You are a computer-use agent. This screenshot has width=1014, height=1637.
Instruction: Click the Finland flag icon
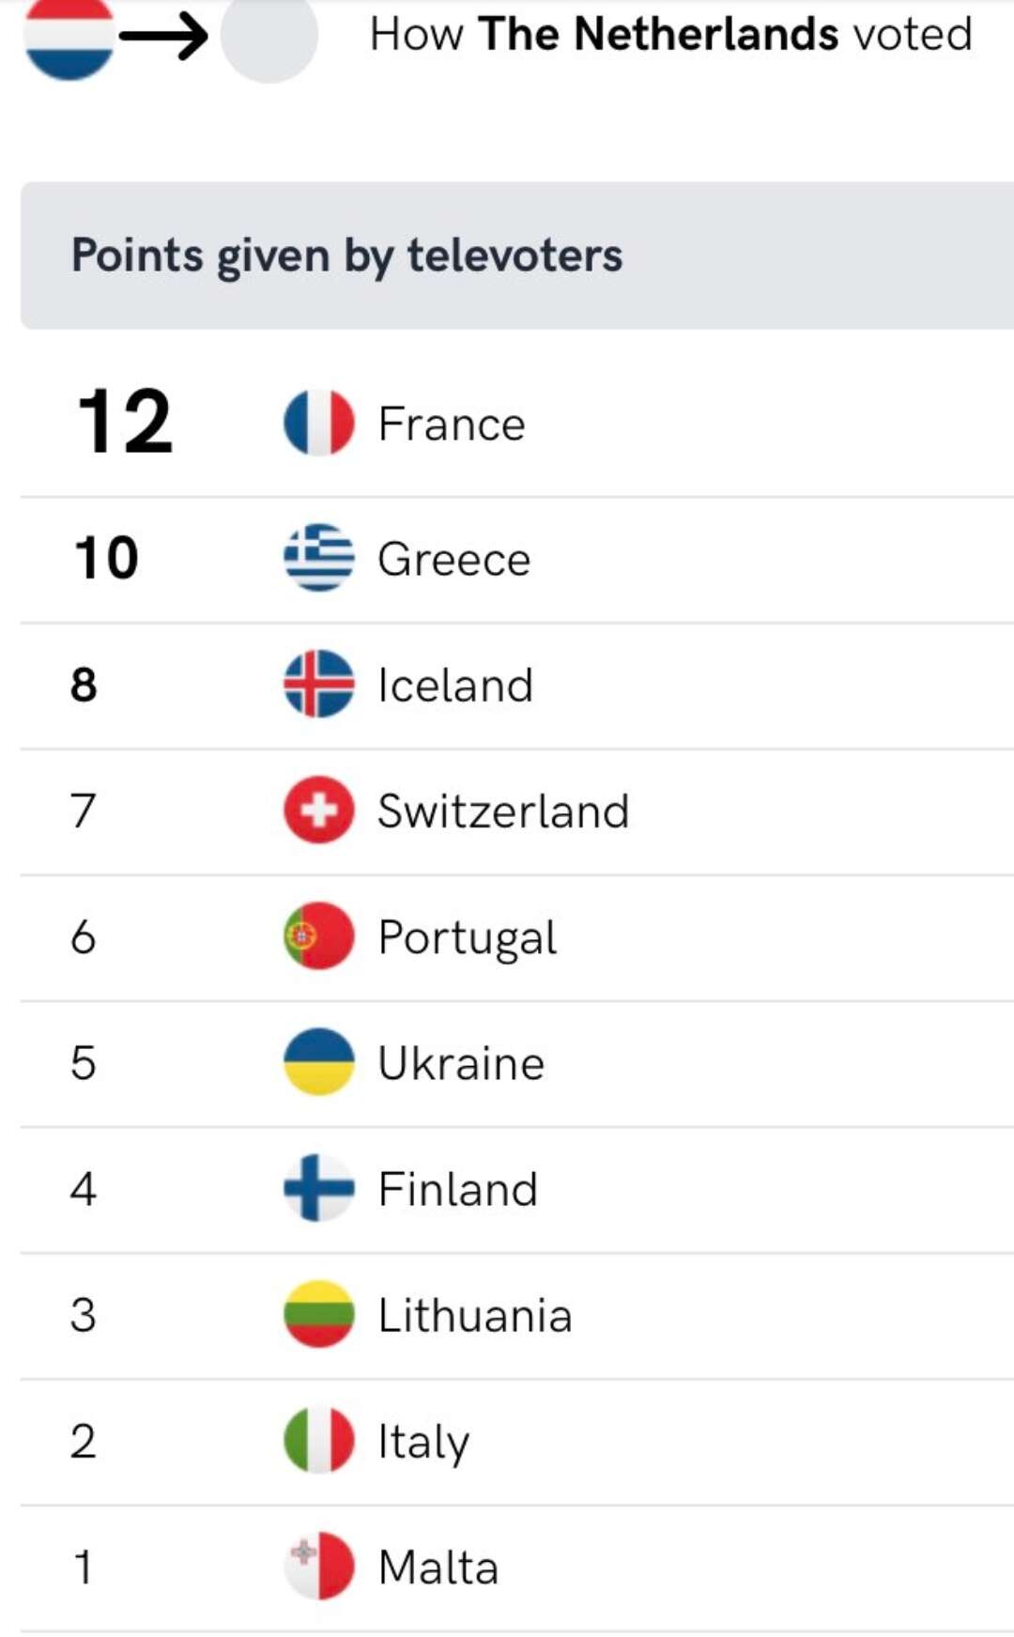[x=319, y=1188]
